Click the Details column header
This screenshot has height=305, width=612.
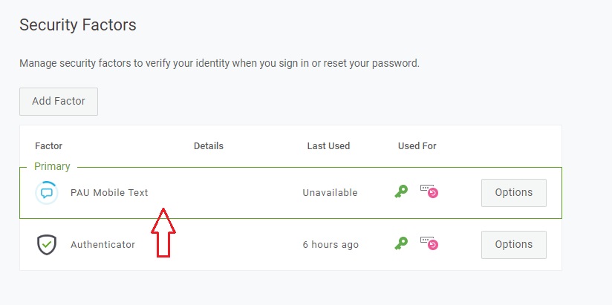[x=208, y=146]
